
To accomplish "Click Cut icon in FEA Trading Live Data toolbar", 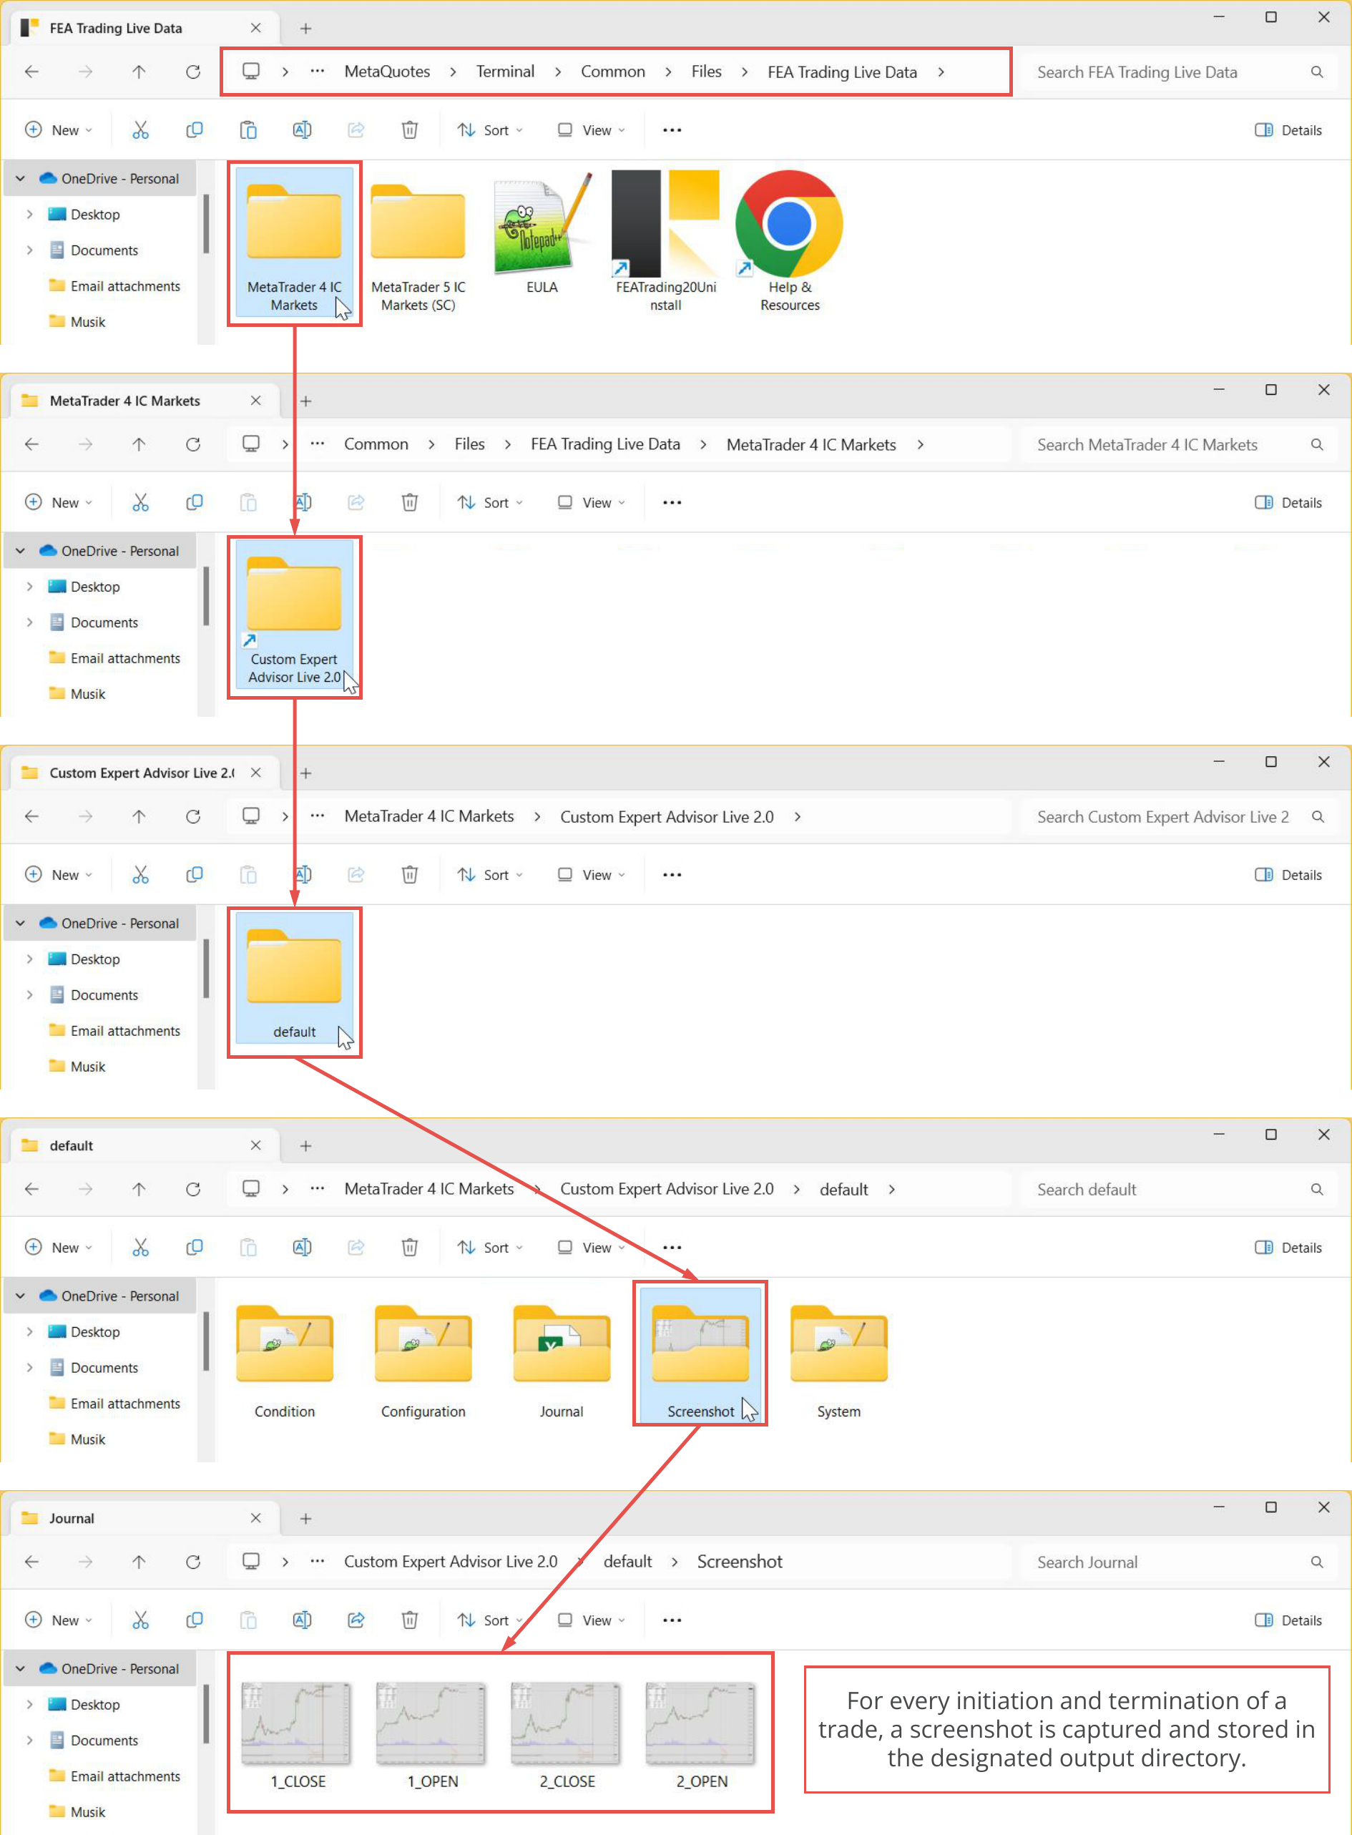I will 141,130.
